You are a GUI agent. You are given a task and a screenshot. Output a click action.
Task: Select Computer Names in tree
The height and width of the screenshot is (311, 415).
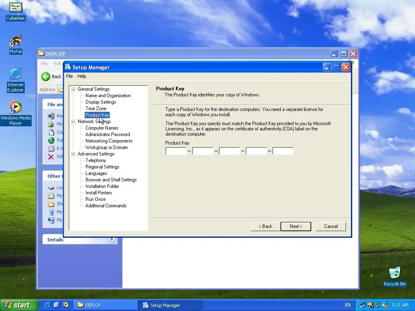click(102, 128)
